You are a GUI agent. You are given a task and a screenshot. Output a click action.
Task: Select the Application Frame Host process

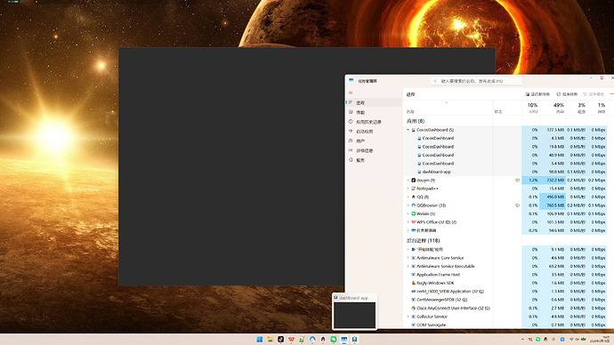pos(506,275)
